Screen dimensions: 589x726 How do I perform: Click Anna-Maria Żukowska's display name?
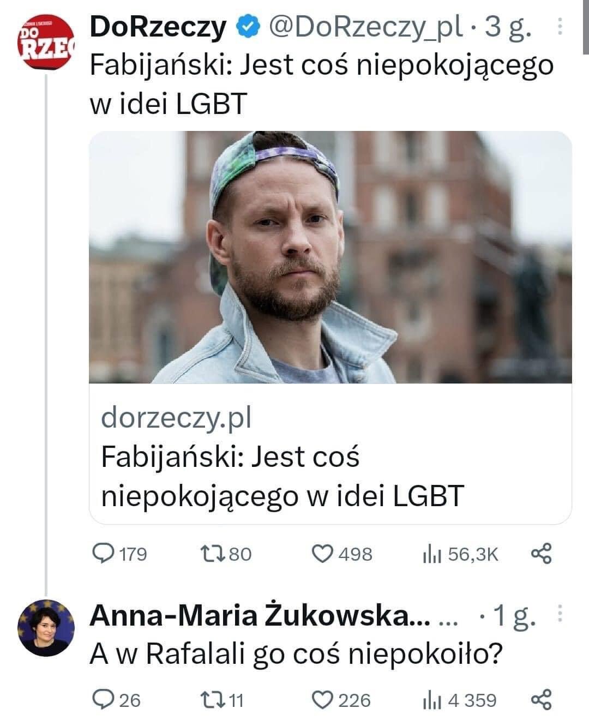pos(260,616)
